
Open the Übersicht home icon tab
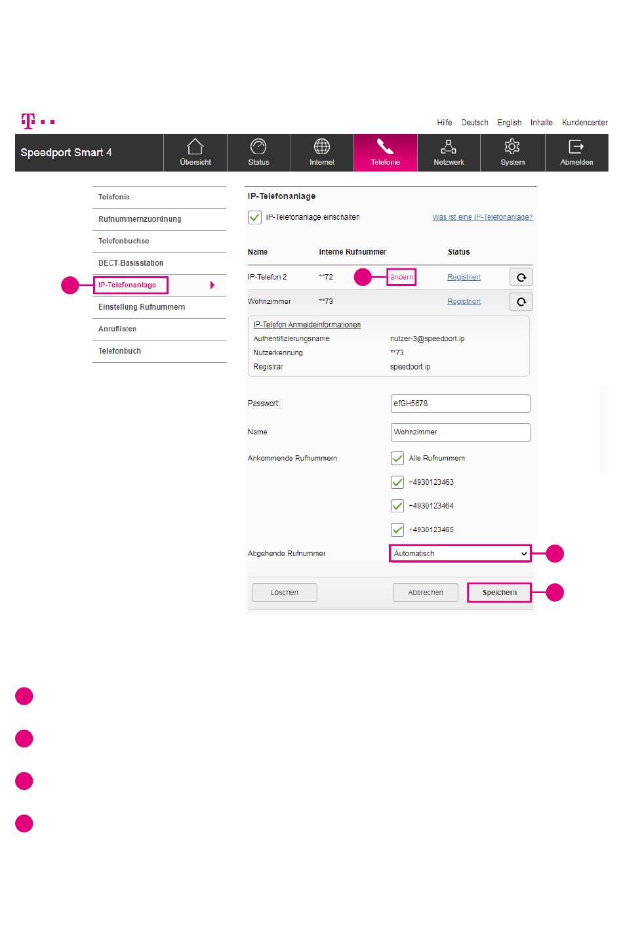195,153
